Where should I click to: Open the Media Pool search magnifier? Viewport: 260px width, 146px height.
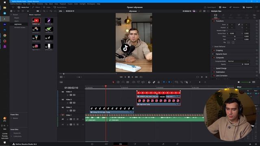pos(44,11)
